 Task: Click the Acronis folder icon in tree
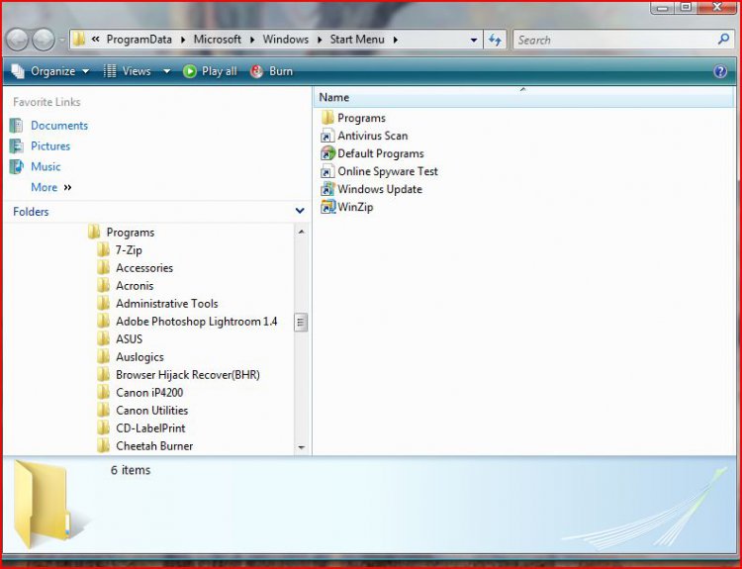pos(103,285)
